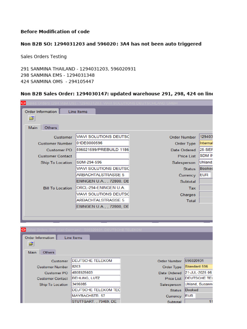This screenshot has height=329, width=247.
Task: Click Date Ordered field 21-JUL-2025
Action: [x=199, y=272]
